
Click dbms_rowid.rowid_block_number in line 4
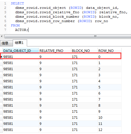47,17
